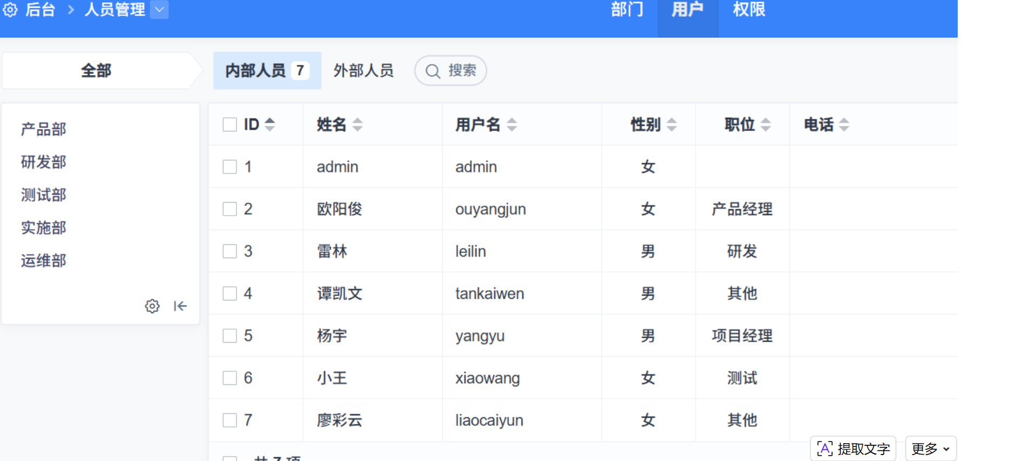Check the box for admin row

point(230,166)
